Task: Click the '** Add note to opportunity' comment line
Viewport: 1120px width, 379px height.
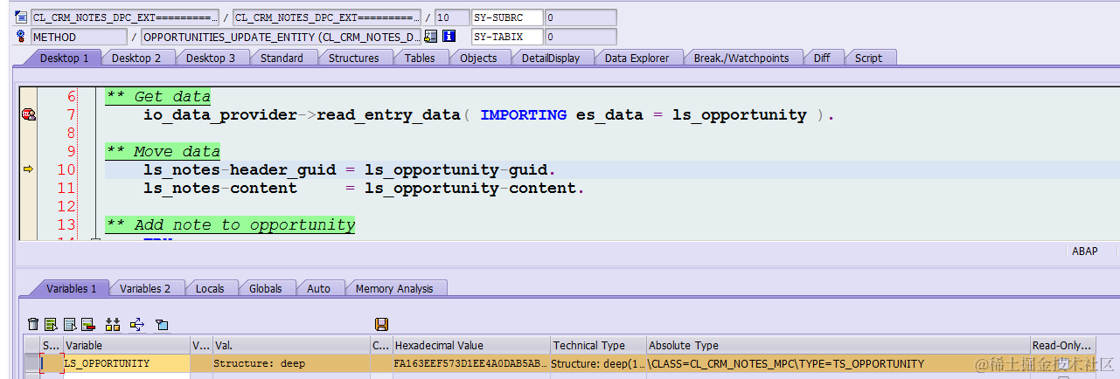Action: click(230, 224)
